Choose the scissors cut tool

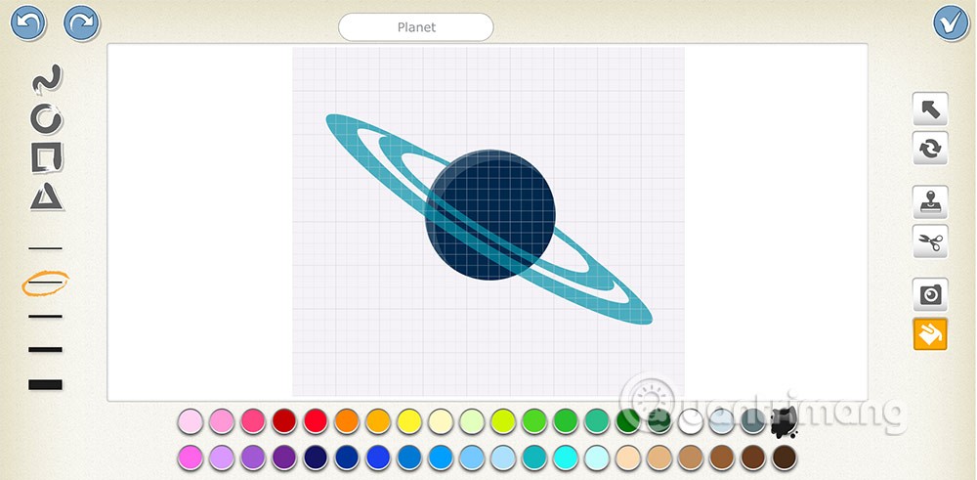coord(930,241)
